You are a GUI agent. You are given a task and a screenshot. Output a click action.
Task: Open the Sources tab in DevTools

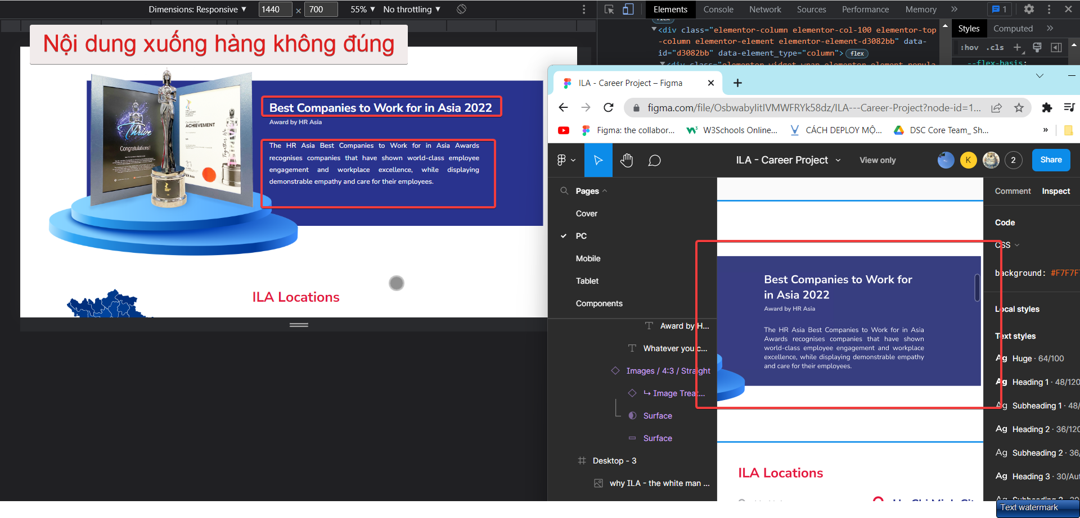811,10
